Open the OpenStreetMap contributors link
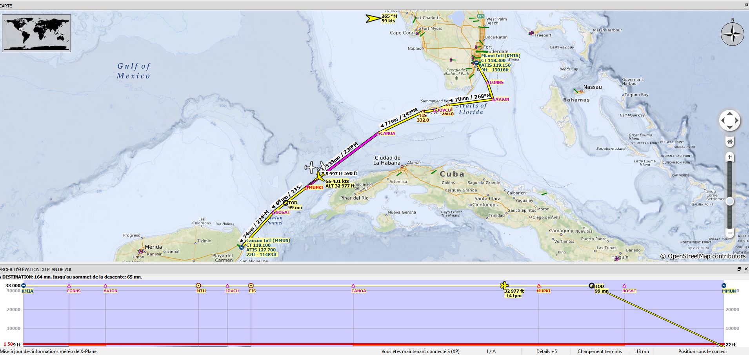Screen dimensions: 749x355 tap(703, 256)
